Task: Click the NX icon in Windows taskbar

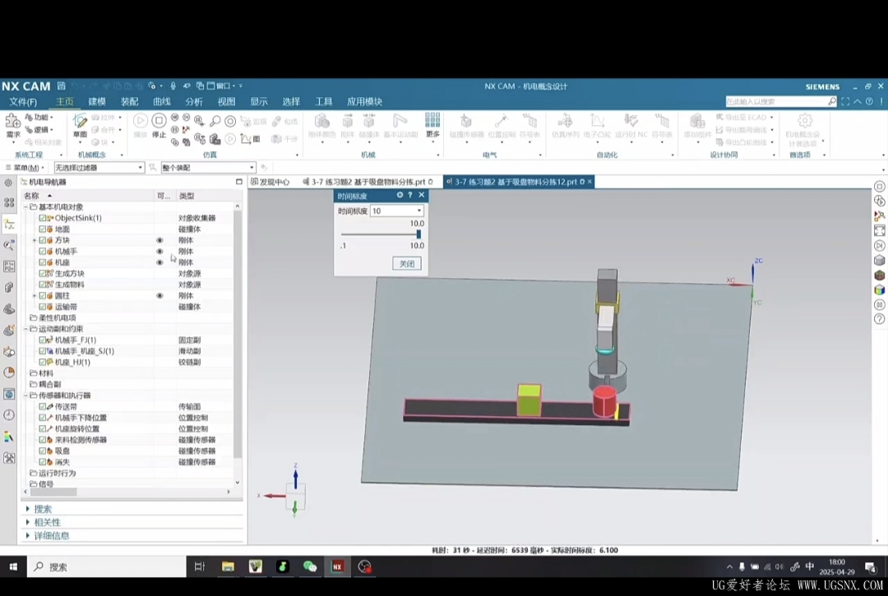Action: [337, 566]
